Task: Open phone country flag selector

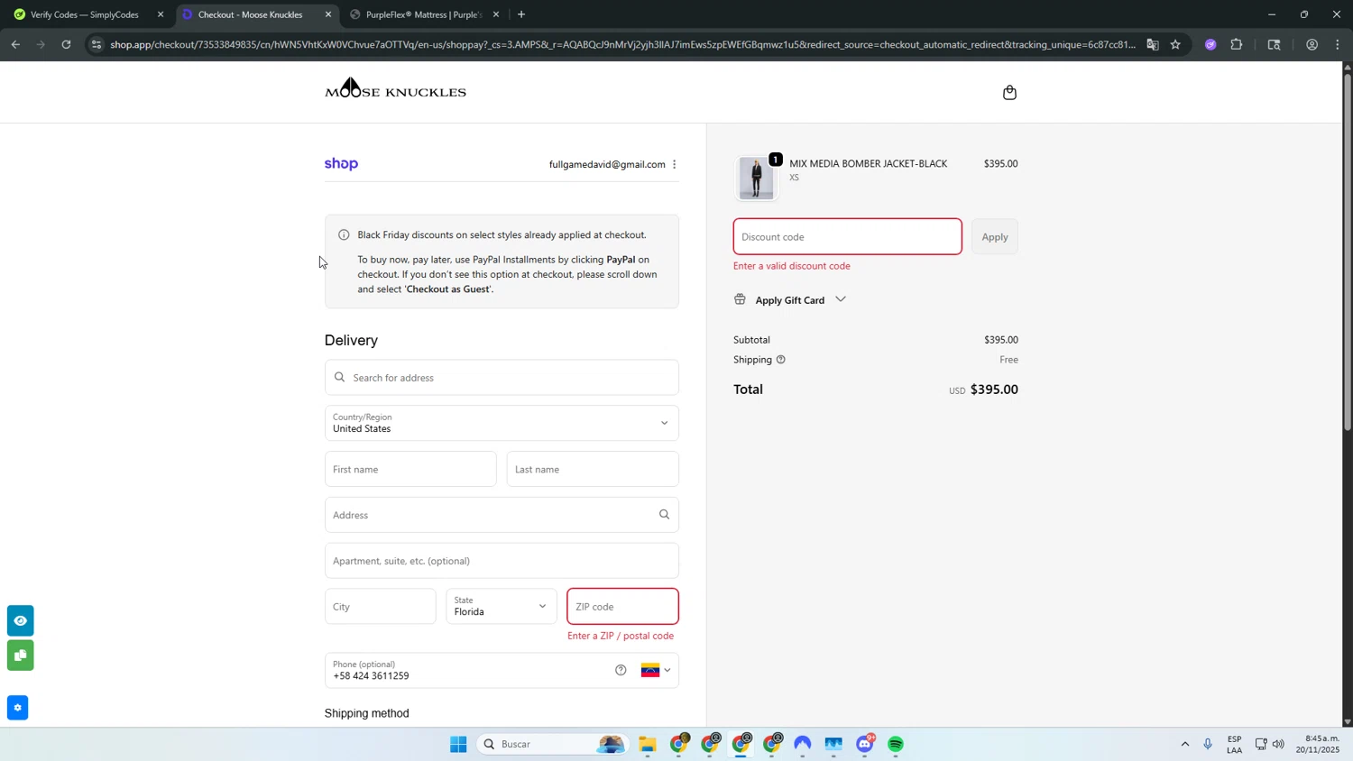Action: pos(656,670)
